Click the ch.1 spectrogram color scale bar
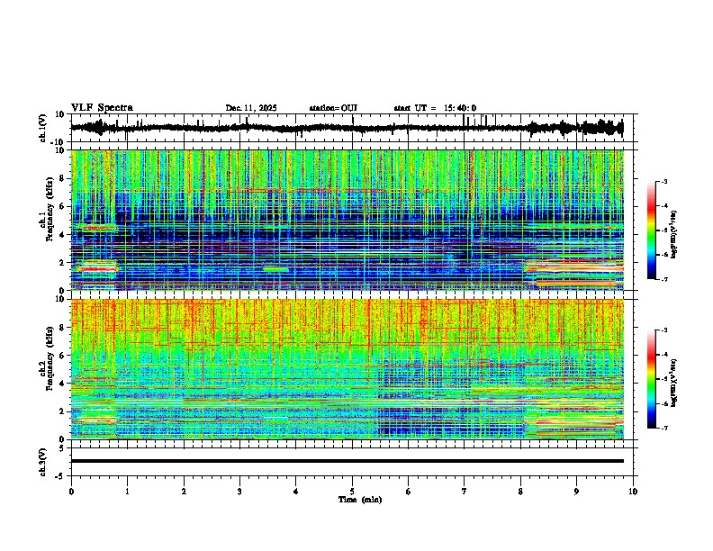 651,230
